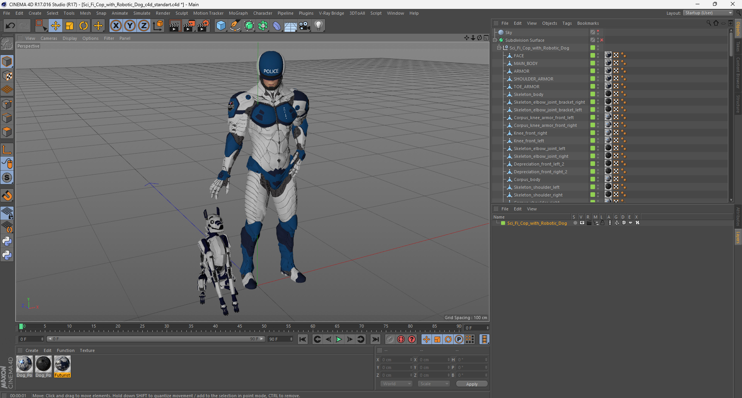Click Make Editable icon in left toolbar
The image size is (742, 398).
point(7,44)
